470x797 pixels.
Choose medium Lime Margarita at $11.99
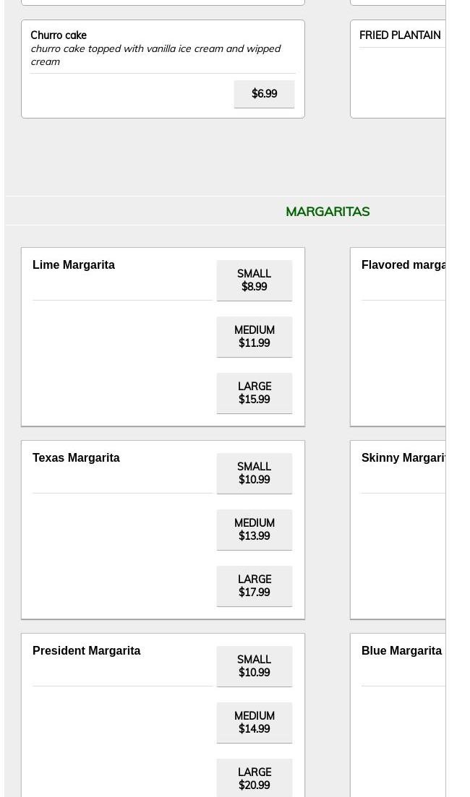[x=255, y=337]
